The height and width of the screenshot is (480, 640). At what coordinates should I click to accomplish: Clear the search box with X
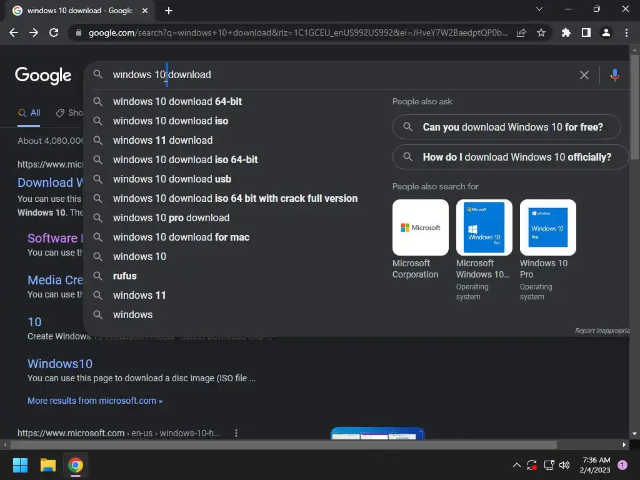(584, 75)
